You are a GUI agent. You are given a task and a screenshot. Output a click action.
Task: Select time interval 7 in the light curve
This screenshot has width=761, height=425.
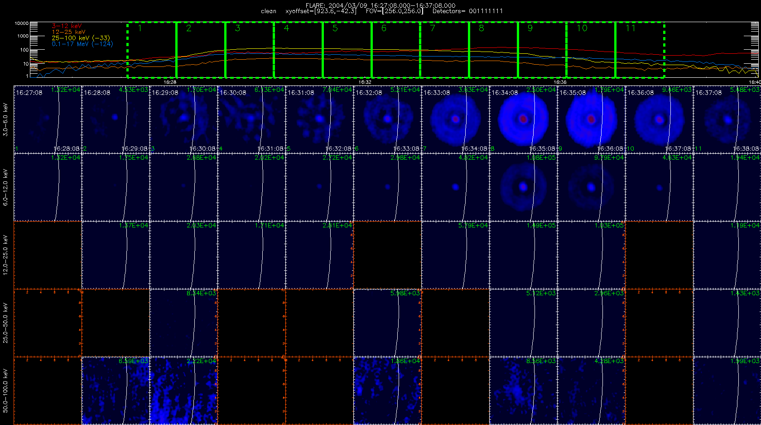click(444, 50)
